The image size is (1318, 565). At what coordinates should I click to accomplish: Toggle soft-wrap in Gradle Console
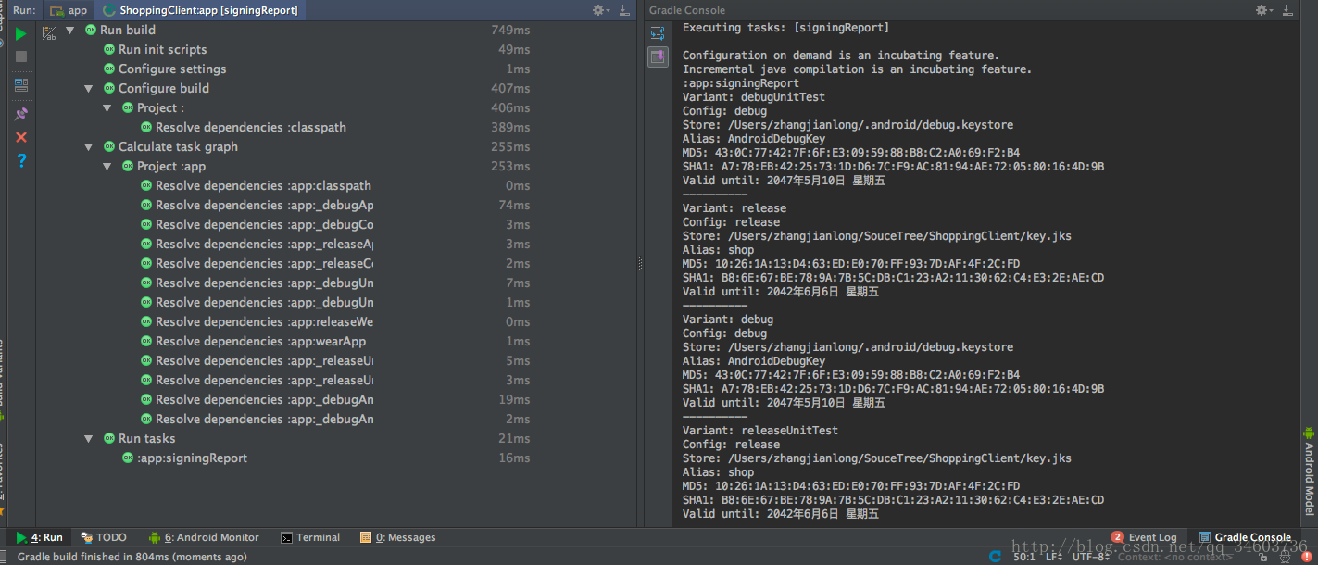tap(658, 33)
